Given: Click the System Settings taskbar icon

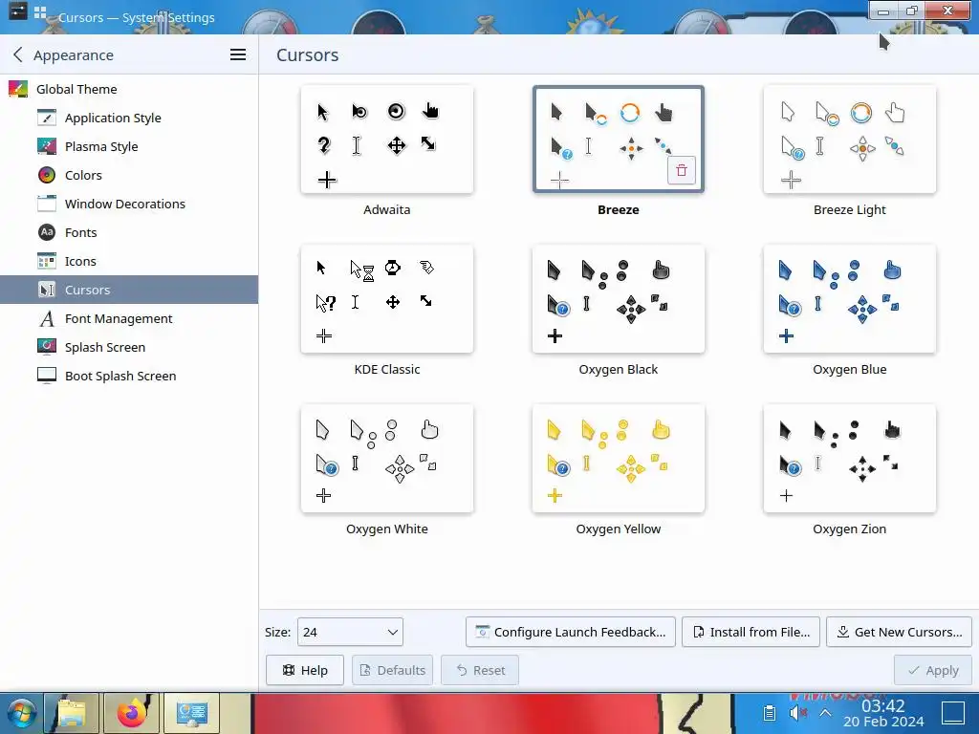Looking at the screenshot, I should [191, 713].
